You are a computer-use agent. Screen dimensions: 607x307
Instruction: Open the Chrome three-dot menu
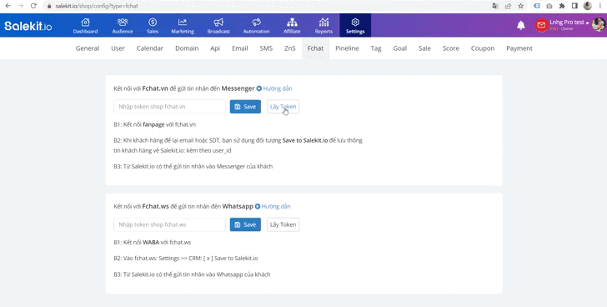(x=600, y=6)
